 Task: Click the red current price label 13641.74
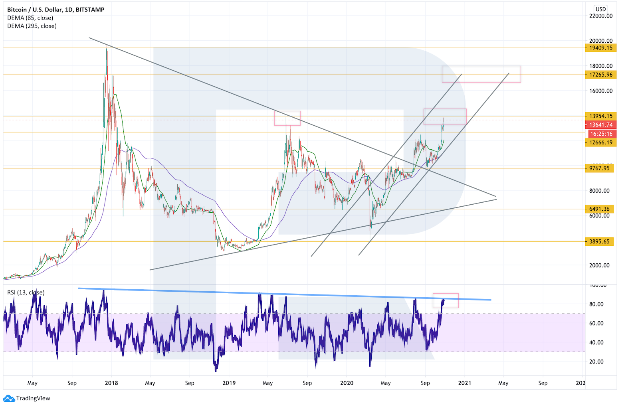pyautogui.click(x=600, y=125)
